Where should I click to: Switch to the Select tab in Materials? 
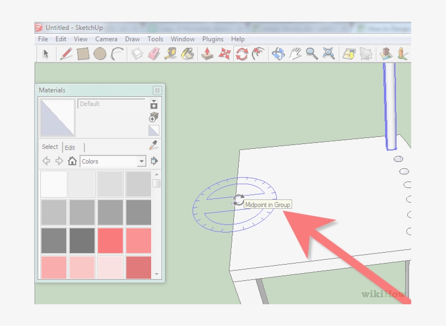pos(50,147)
